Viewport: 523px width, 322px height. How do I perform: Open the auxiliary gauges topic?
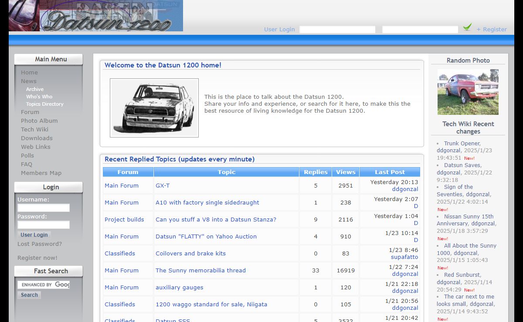click(x=180, y=288)
